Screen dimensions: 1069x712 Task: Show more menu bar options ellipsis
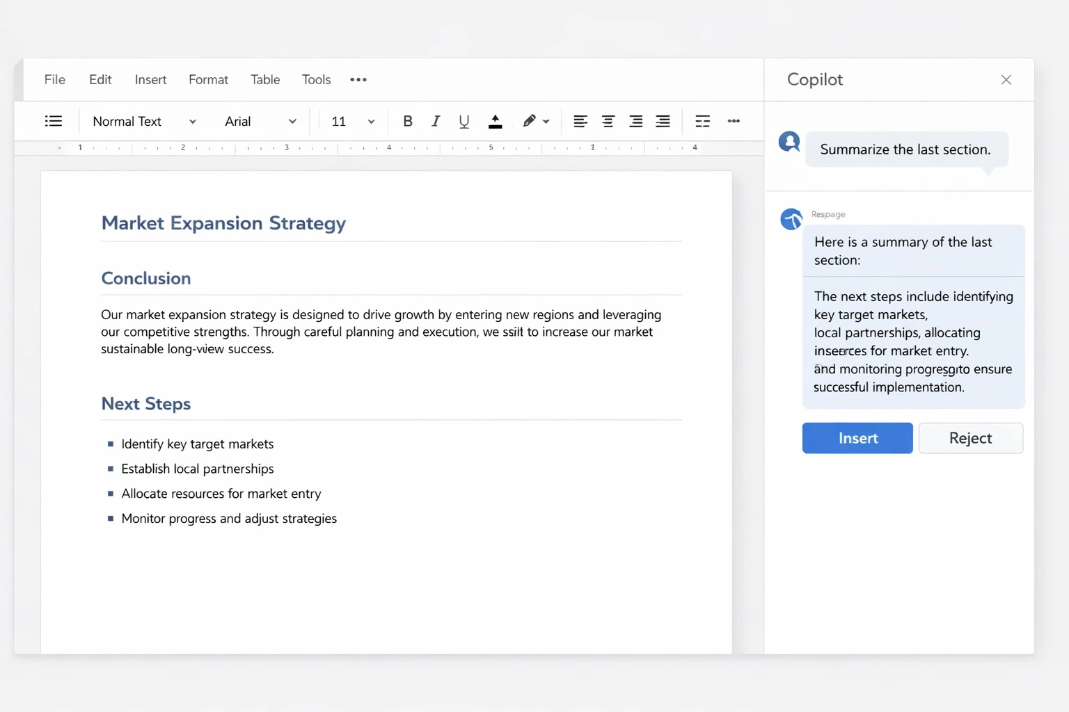(358, 79)
